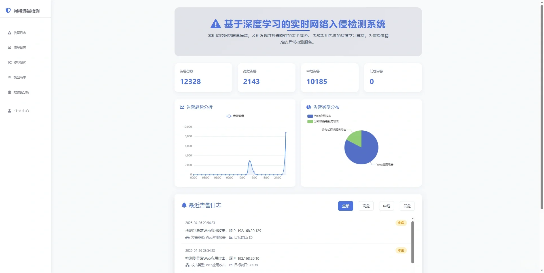
Task: Click the 中危 badge on the first alert entry
Action: (401, 223)
